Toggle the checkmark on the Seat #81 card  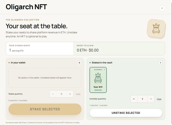104,69
